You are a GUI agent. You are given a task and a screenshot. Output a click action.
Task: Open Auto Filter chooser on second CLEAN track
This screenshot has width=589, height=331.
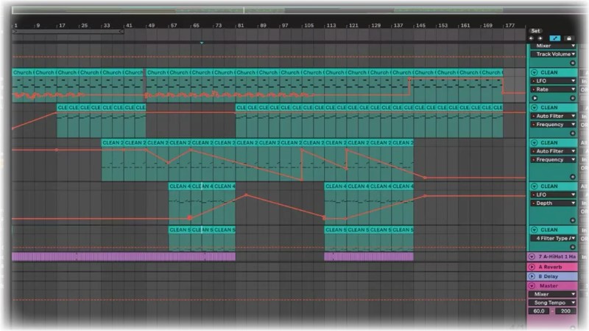tap(553, 116)
